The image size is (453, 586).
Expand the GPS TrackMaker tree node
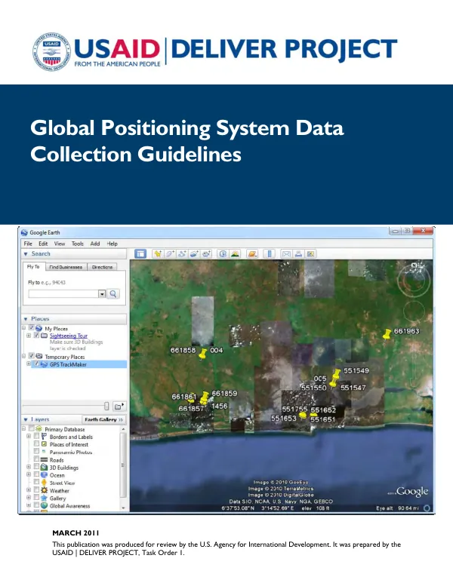click(29, 364)
